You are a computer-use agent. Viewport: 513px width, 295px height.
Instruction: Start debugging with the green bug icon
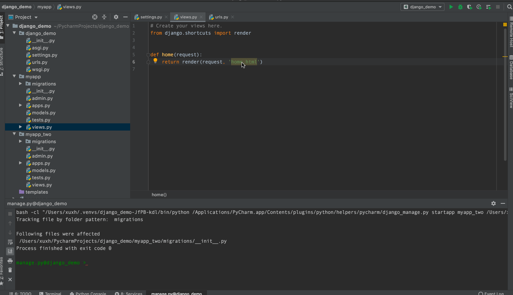pos(460,7)
